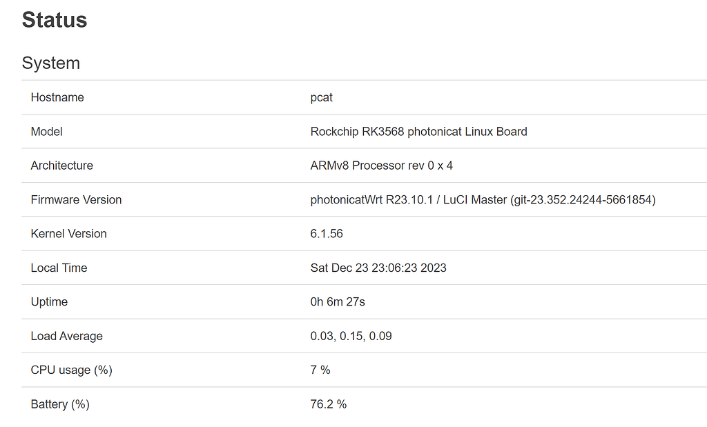
Task: Select the hostname value pcat
Action: (x=321, y=97)
